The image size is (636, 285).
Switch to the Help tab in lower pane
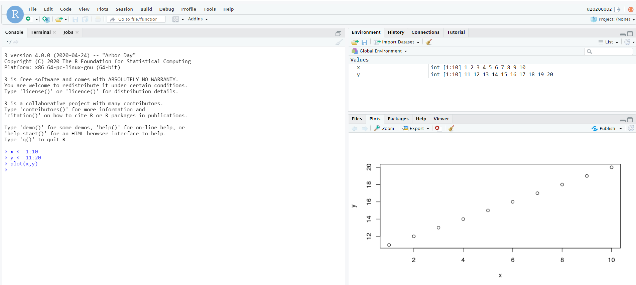pyautogui.click(x=421, y=119)
